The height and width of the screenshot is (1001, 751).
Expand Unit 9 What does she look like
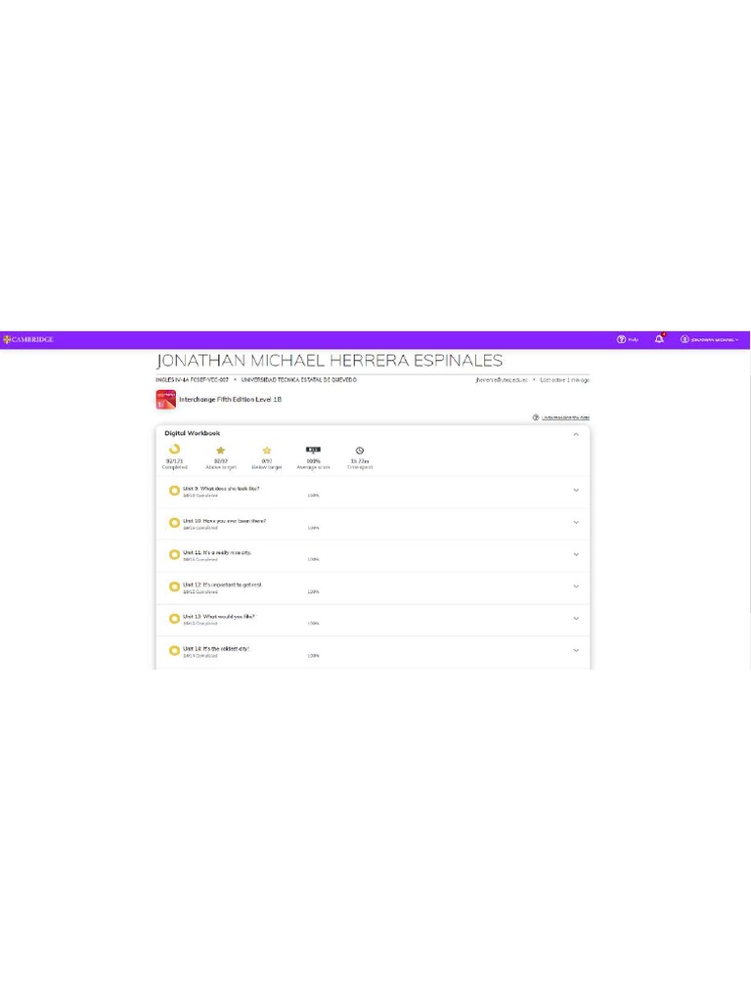pyautogui.click(x=576, y=491)
